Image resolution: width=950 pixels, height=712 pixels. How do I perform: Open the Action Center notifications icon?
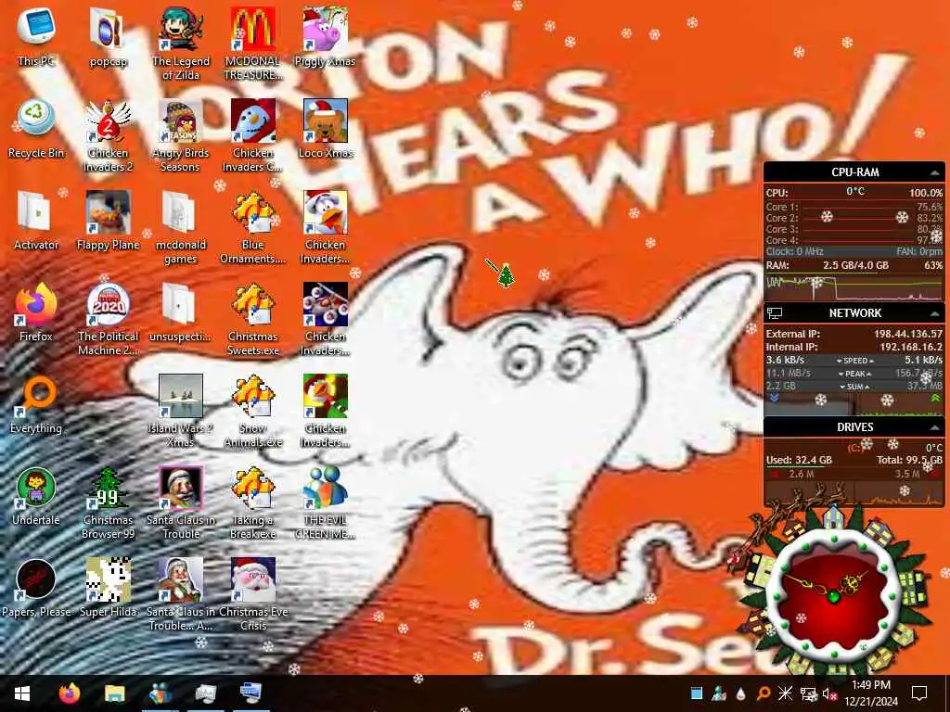pos(919,693)
